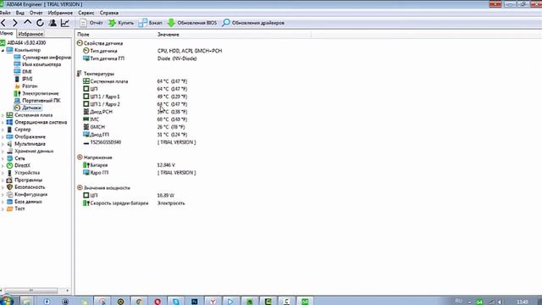This screenshot has width=542, height=305.
Task: Refresh sensor readings with the refresh icon
Action: click(x=40, y=23)
